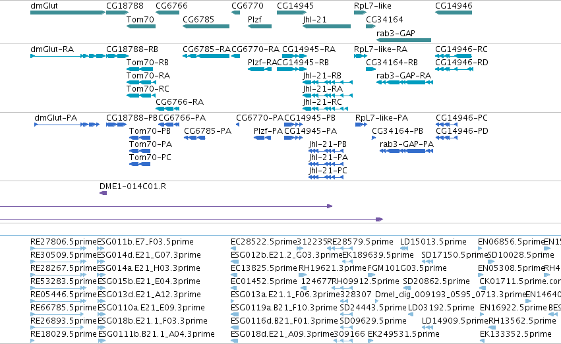
Task: Select the LD15013.5prime EST label
Action: tap(433, 242)
